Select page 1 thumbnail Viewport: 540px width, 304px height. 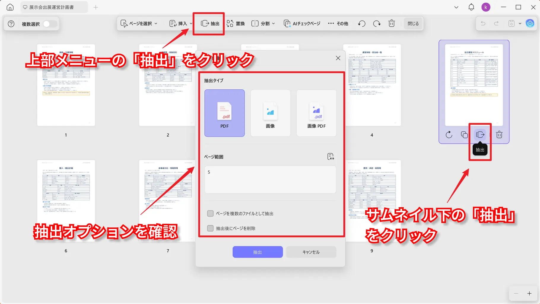(x=66, y=85)
